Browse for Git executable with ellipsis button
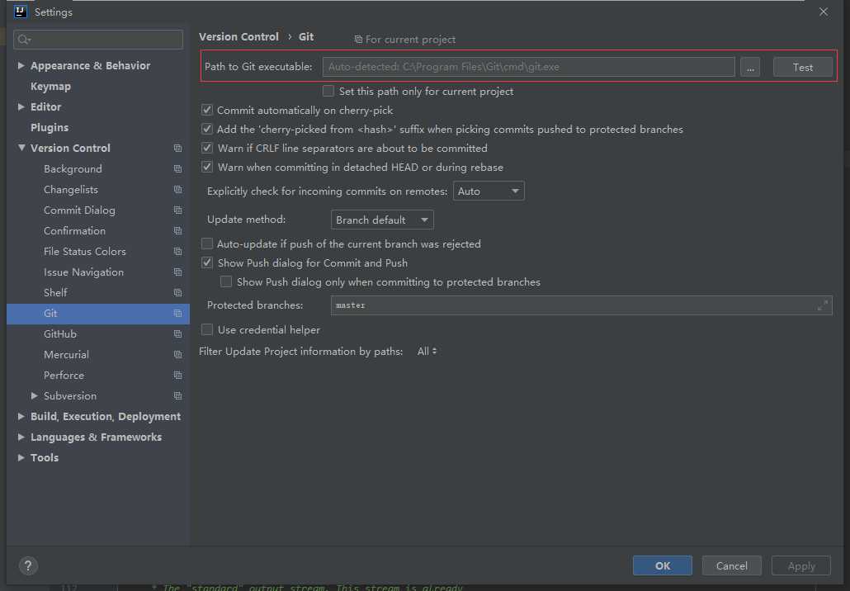 [750, 67]
